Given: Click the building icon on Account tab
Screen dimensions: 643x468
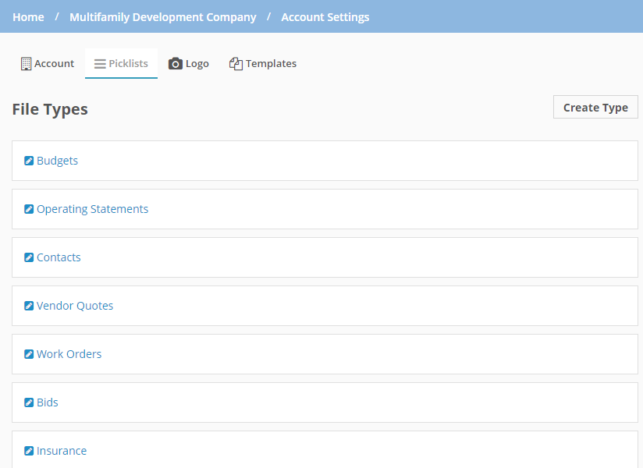Looking at the screenshot, I should [27, 63].
